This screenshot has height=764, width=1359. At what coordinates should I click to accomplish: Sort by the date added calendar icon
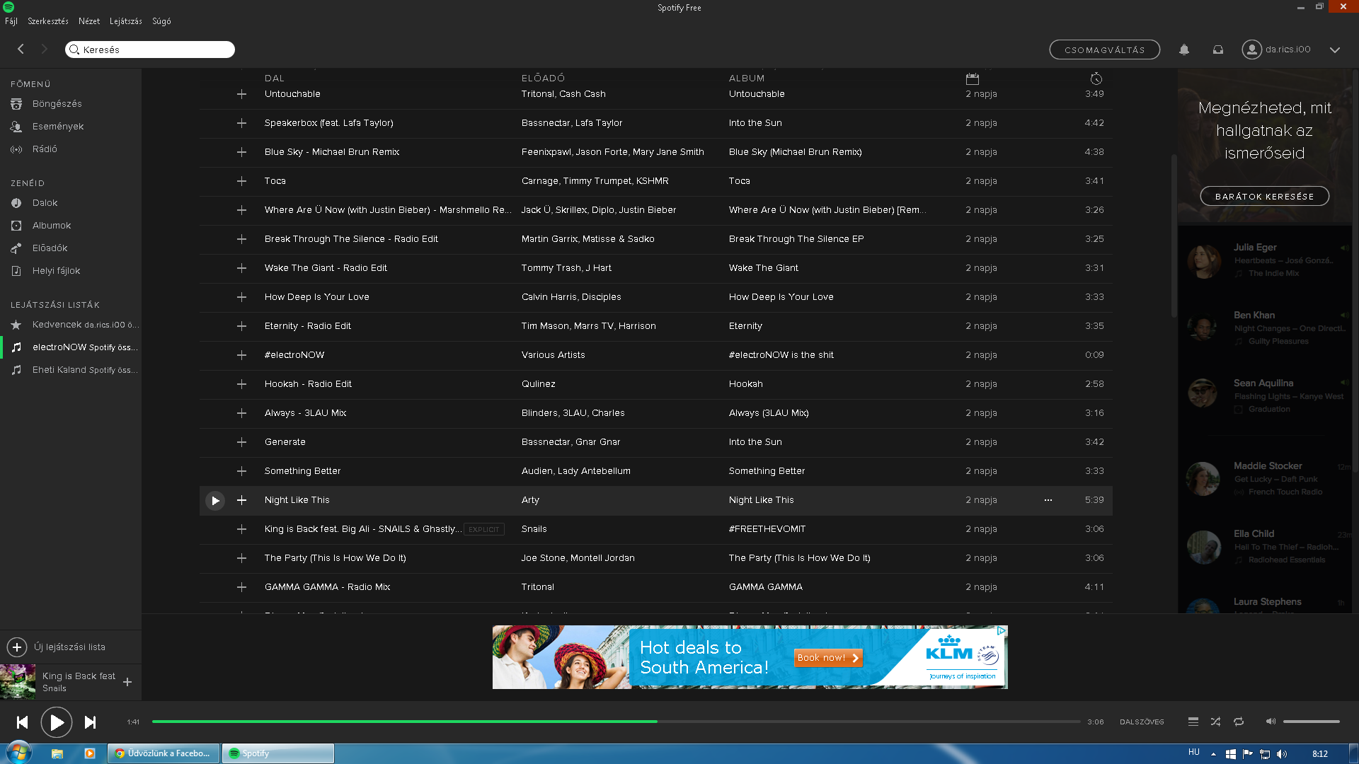pos(972,79)
